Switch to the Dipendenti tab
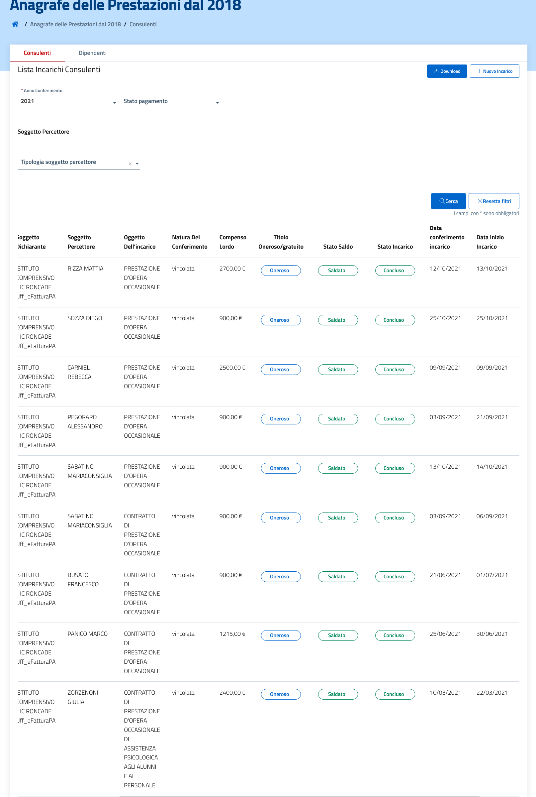 pyautogui.click(x=92, y=53)
